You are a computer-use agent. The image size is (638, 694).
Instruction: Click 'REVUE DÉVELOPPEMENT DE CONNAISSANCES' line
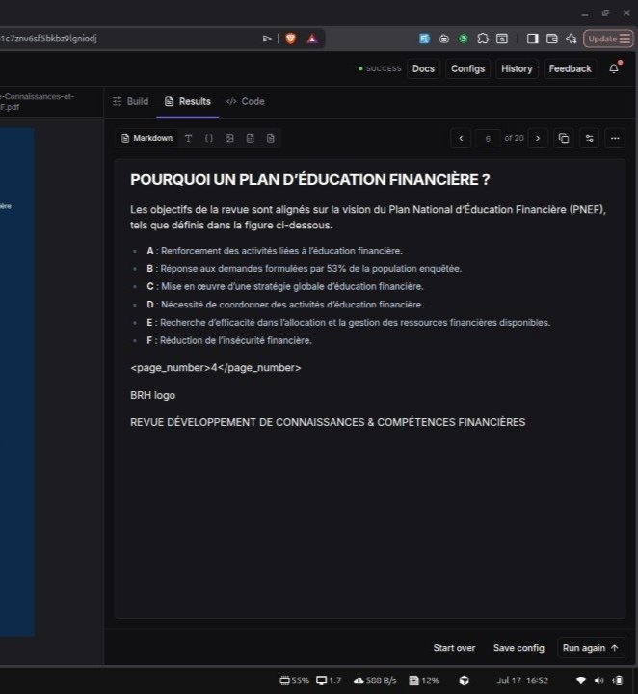click(x=328, y=422)
